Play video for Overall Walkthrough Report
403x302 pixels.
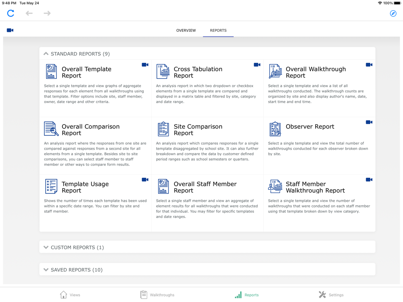point(369,65)
